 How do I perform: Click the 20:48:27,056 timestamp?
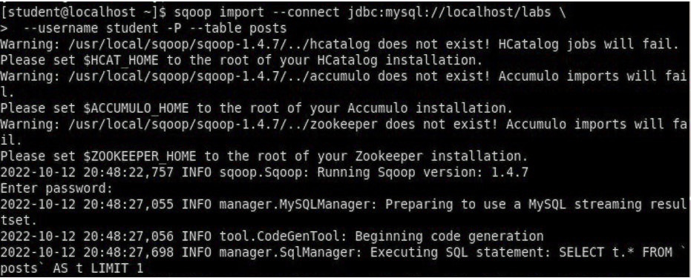pos(128,236)
